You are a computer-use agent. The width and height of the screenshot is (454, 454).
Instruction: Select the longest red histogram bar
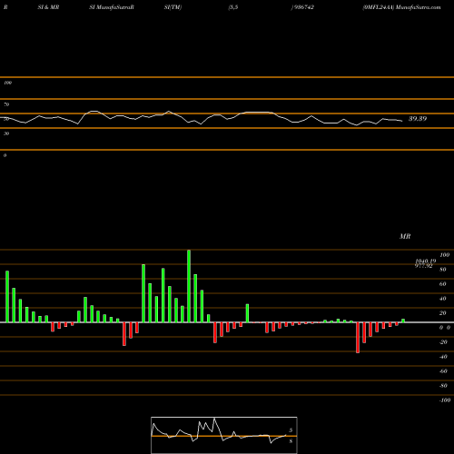[358, 338]
